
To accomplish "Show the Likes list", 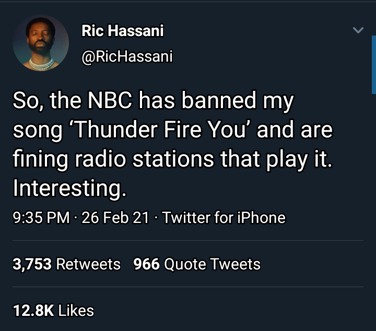I will [x=76, y=311].
